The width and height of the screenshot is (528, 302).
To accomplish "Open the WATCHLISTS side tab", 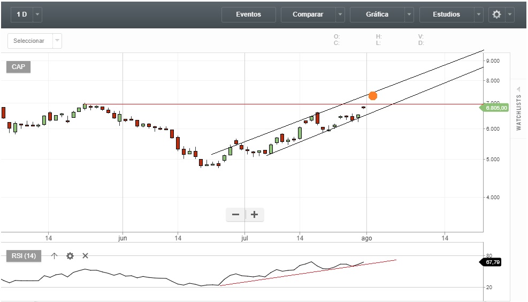I will [518, 109].
